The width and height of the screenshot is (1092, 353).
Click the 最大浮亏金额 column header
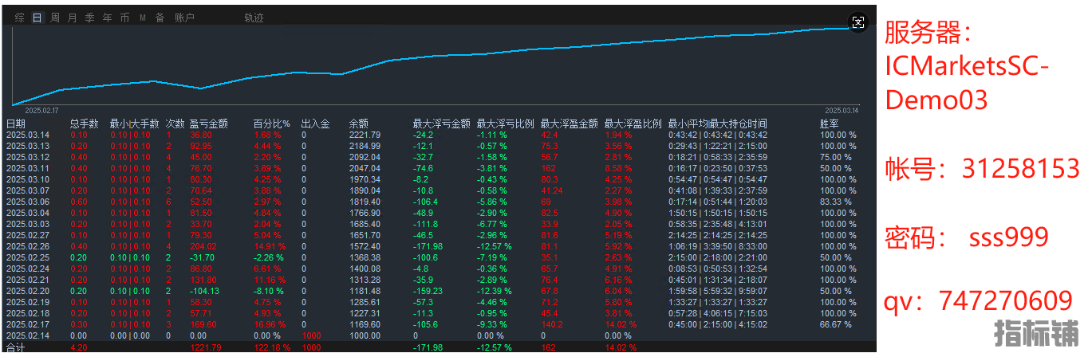[x=442, y=124]
